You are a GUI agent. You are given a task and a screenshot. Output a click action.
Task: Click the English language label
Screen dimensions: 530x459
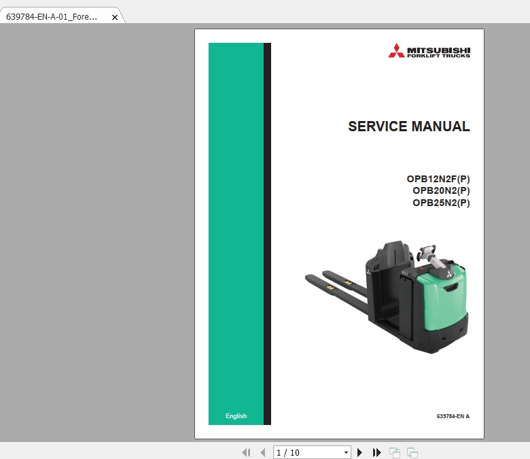click(x=236, y=416)
